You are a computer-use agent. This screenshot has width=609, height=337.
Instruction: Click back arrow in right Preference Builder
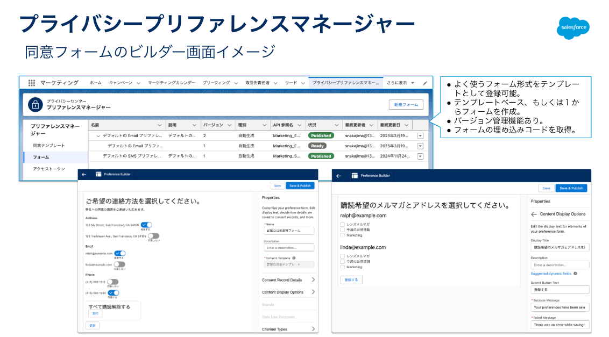(x=339, y=176)
